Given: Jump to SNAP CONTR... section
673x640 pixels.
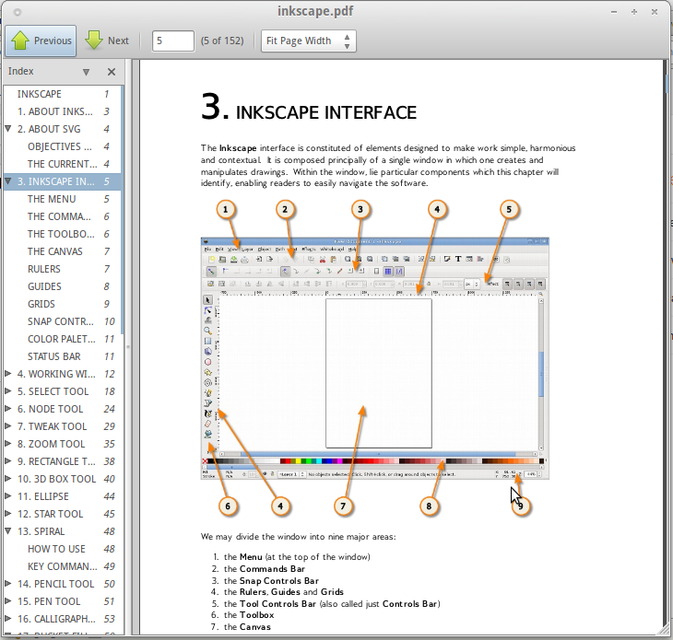Looking at the screenshot, I should [63, 321].
